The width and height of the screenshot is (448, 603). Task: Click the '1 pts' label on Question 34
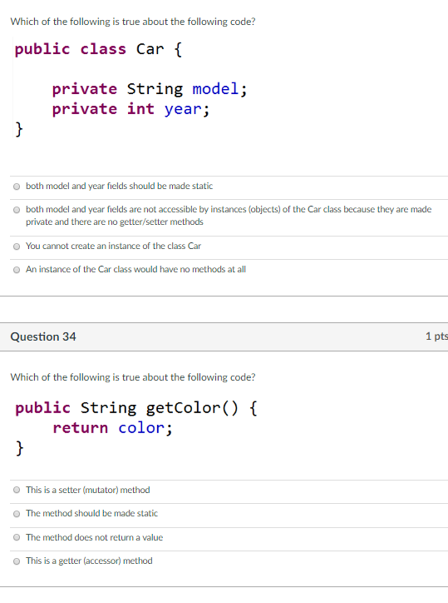point(436,336)
